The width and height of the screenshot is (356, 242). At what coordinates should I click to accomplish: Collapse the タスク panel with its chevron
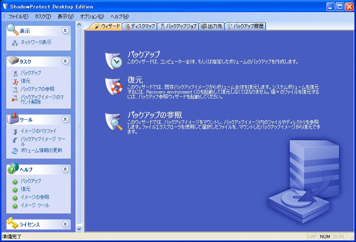click(65, 61)
